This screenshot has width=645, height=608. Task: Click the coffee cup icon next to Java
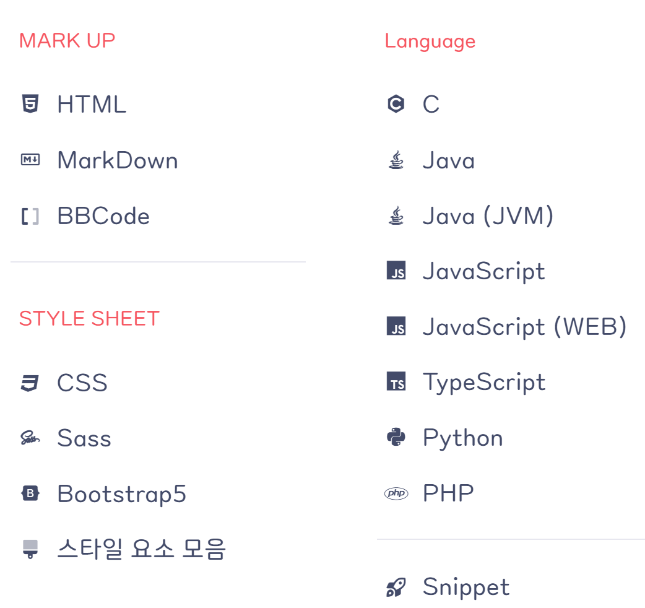pos(396,160)
